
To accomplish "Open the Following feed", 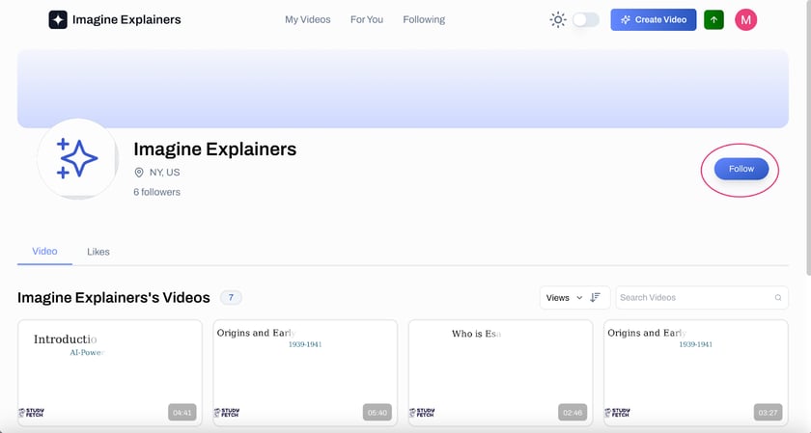I will pos(424,19).
